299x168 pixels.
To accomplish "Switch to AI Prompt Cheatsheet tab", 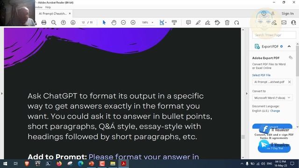I will (x=53, y=14).
